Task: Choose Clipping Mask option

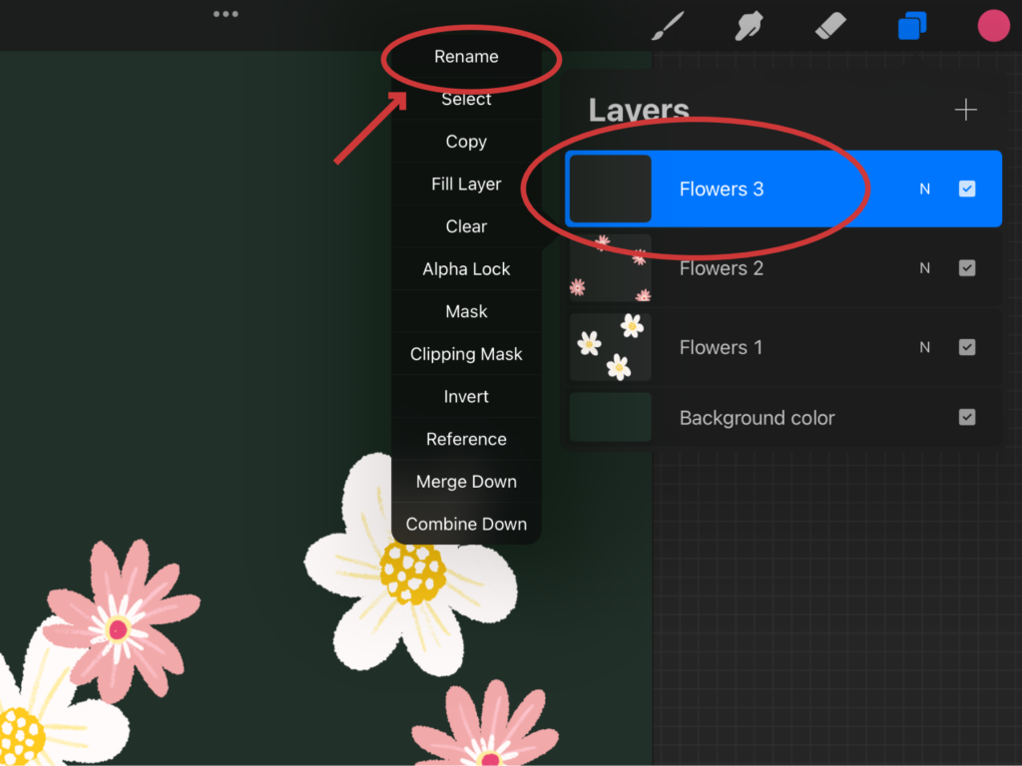Action: (466, 354)
